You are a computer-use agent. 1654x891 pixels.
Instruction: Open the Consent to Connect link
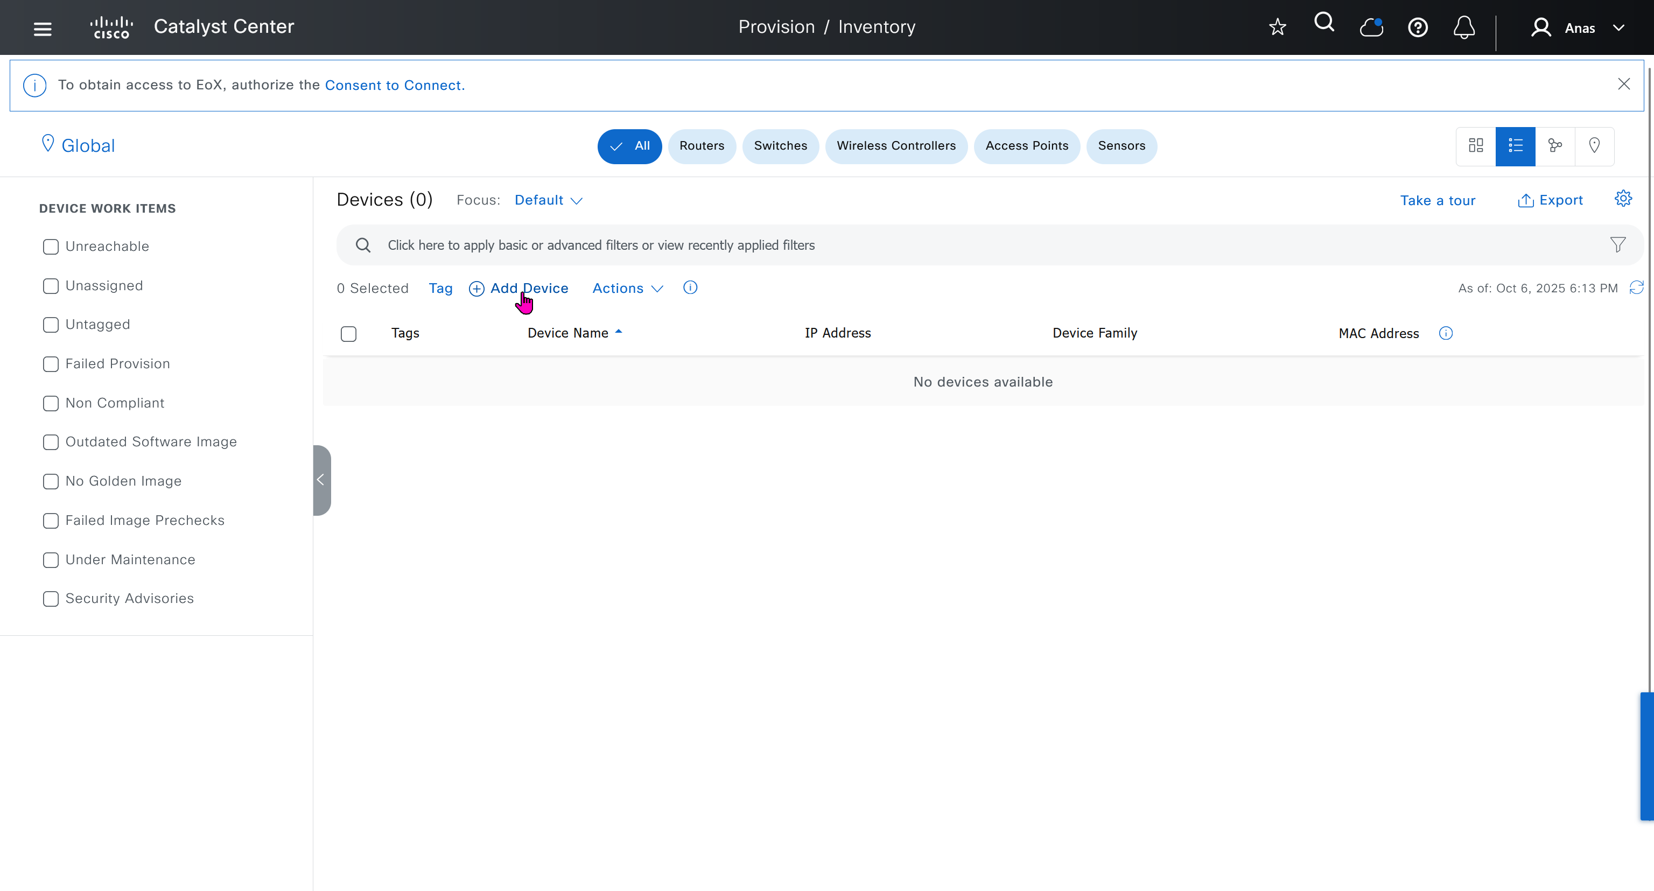(394, 86)
